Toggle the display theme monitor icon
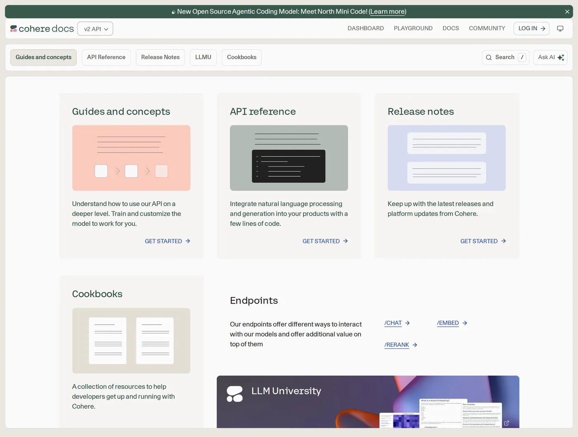The width and height of the screenshot is (578, 437). coord(560,28)
